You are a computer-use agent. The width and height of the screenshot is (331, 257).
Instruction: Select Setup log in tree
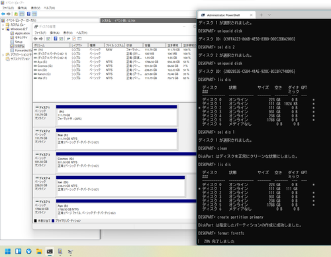[19, 42]
